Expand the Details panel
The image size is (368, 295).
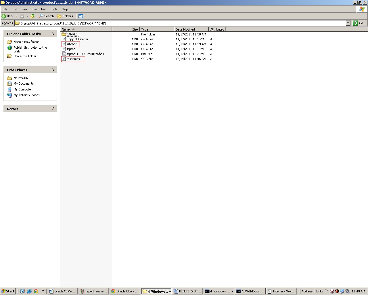point(53,109)
